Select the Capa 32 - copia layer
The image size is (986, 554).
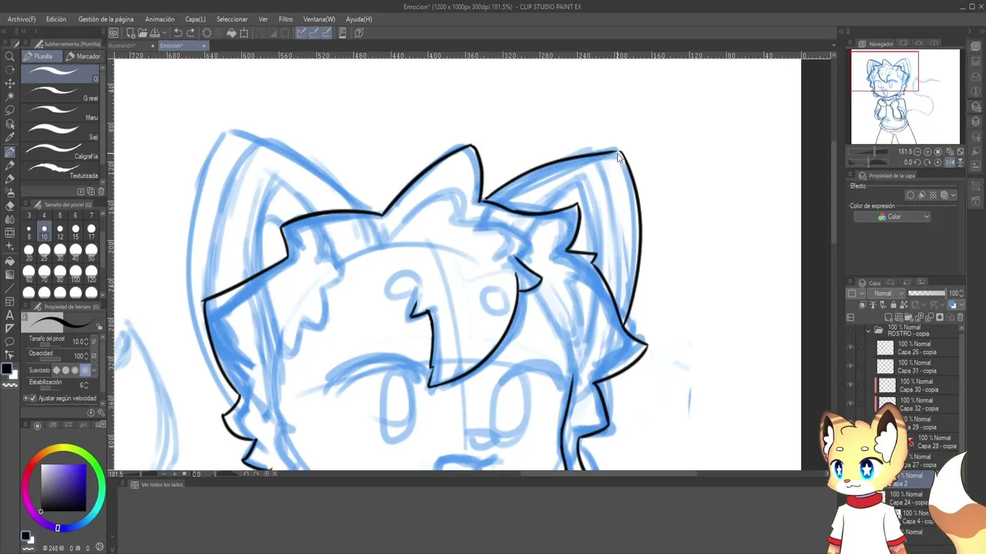click(918, 405)
